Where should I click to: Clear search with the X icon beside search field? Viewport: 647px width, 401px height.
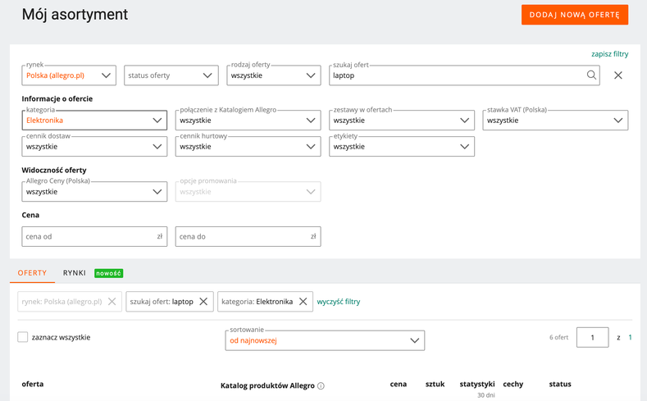coord(618,75)
